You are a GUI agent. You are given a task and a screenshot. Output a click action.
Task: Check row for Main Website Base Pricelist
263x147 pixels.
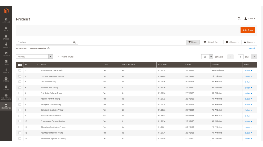click(20, 71)
